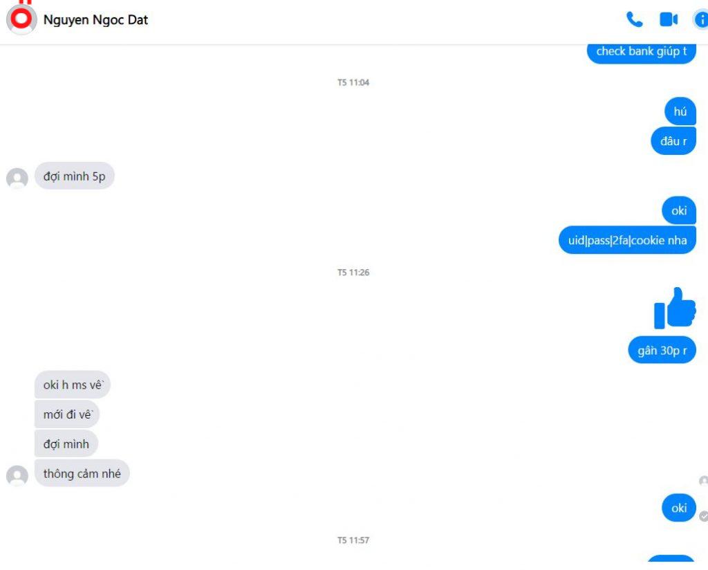The width and height of the screenshot is (708, 570).
Task: Select the 'đâu r' message bubble
Action: [673, 141]
